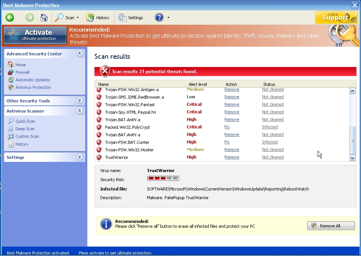The width and height of the screenshot is (361, 256).
Task: Click Not cleaned status of TrustWarrior
Action: pos(273,157)
